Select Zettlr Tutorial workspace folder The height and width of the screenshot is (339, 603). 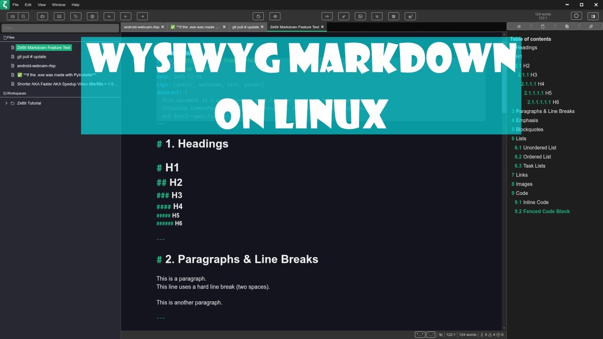pyautogui.click(x=29, y=103)
